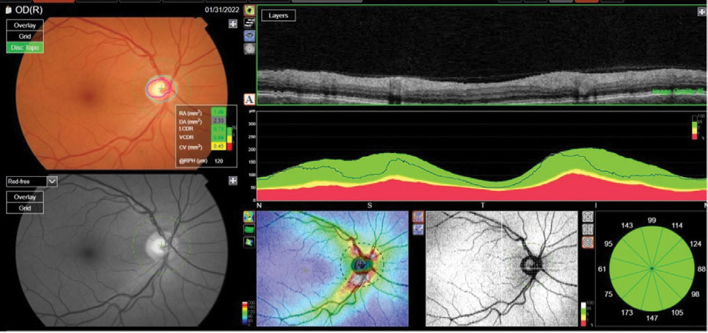Click the normative color legend on thickness graph
Screen dimensions: 708x333
tap(697, 128)
